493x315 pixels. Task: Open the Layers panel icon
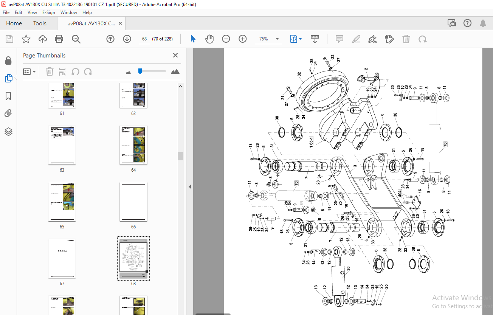pos(8,132)
